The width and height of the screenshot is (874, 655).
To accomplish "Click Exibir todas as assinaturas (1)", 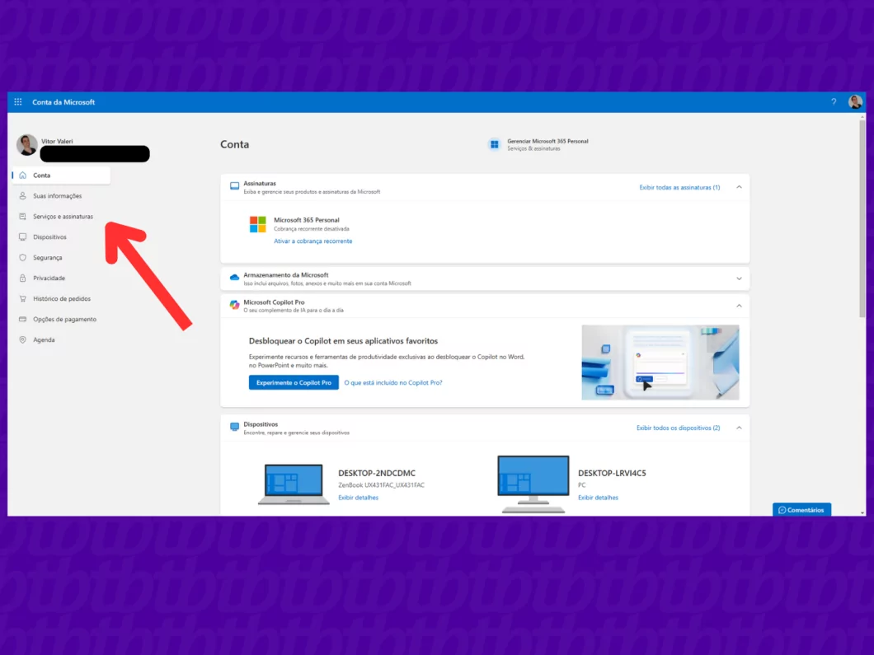I will [x=679, y=188].
